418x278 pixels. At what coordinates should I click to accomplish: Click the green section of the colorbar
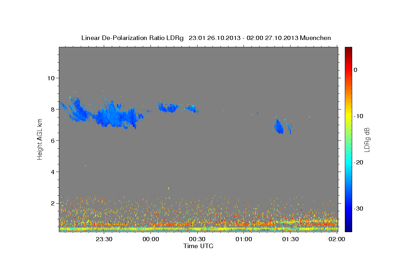[348, 139]
